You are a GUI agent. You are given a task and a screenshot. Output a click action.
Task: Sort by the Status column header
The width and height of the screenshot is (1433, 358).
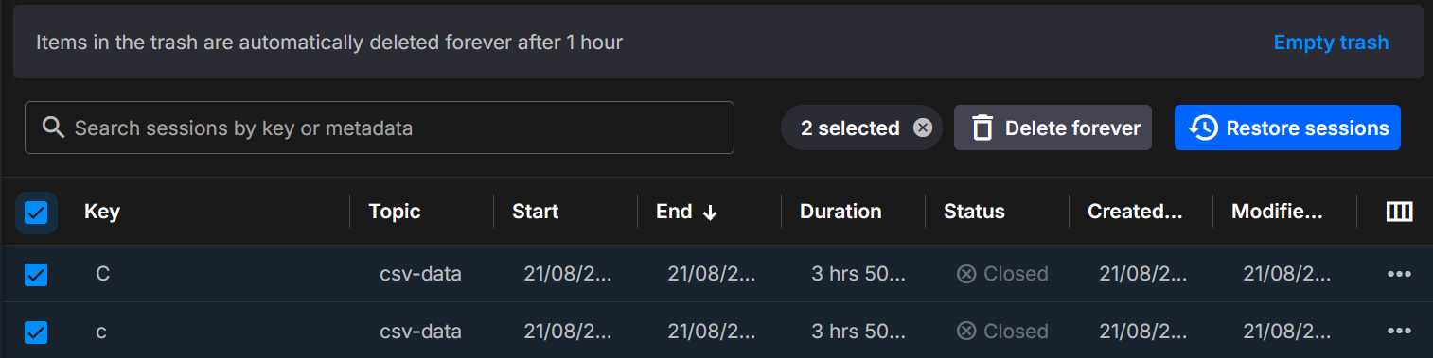pyautogui.click(x=974, y=212)
